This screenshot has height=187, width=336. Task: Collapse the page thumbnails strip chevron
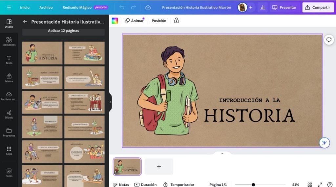coord(222,153)
